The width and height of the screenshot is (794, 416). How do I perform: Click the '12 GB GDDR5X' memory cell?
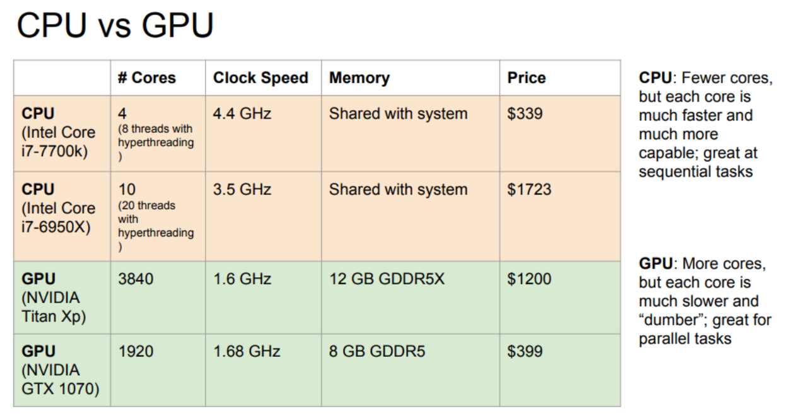pos(411,298)
